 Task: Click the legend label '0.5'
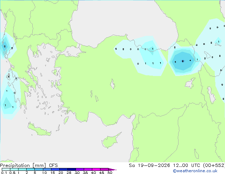click(12, 173)
